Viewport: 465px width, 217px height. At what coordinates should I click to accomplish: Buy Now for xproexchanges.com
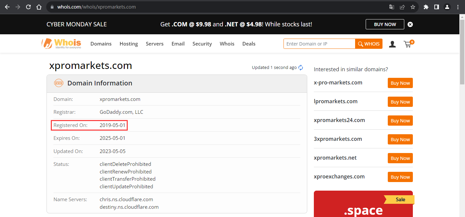pos(400,177)
